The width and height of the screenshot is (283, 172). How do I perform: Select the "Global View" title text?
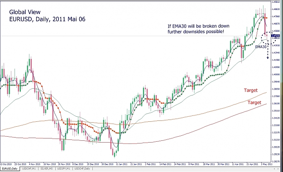coord(25,12)
